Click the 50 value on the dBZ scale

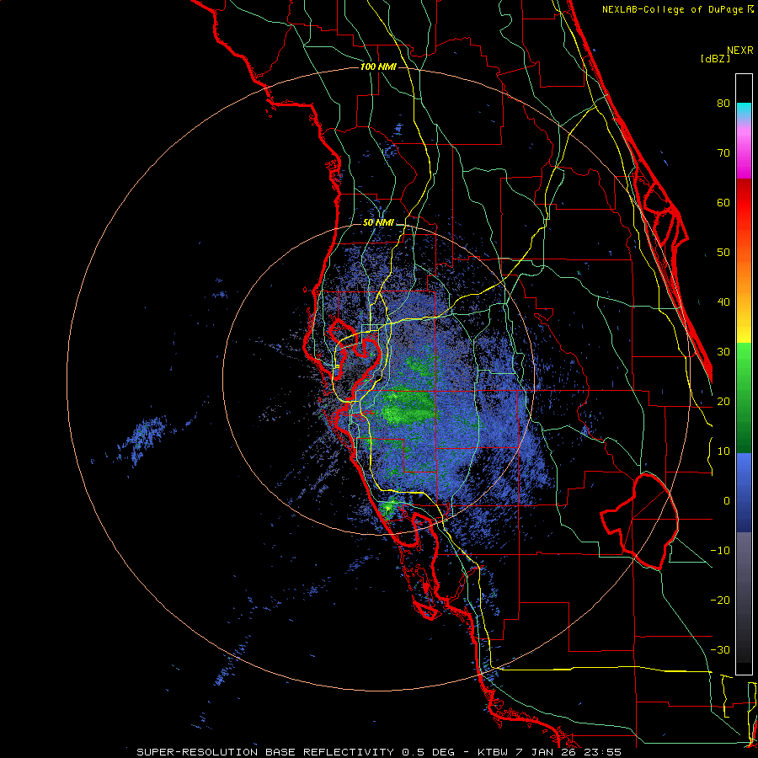[x=723, y=253]
